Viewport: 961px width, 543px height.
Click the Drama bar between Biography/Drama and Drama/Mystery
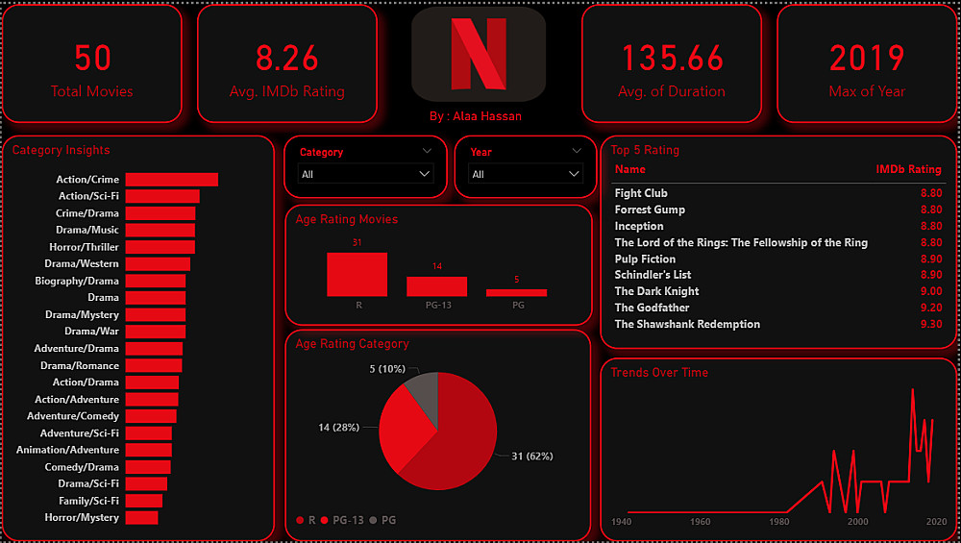click(156, 298)
